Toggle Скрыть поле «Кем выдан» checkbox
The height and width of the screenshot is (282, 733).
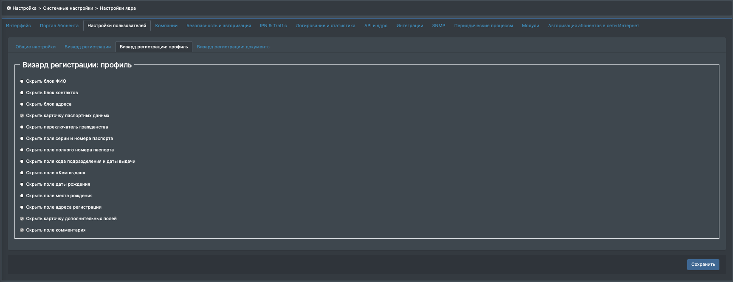click(x=22, y=173)
